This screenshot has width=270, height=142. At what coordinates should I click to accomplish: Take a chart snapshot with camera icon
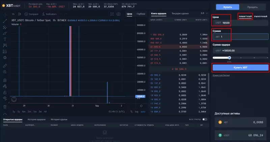[118, 14]
